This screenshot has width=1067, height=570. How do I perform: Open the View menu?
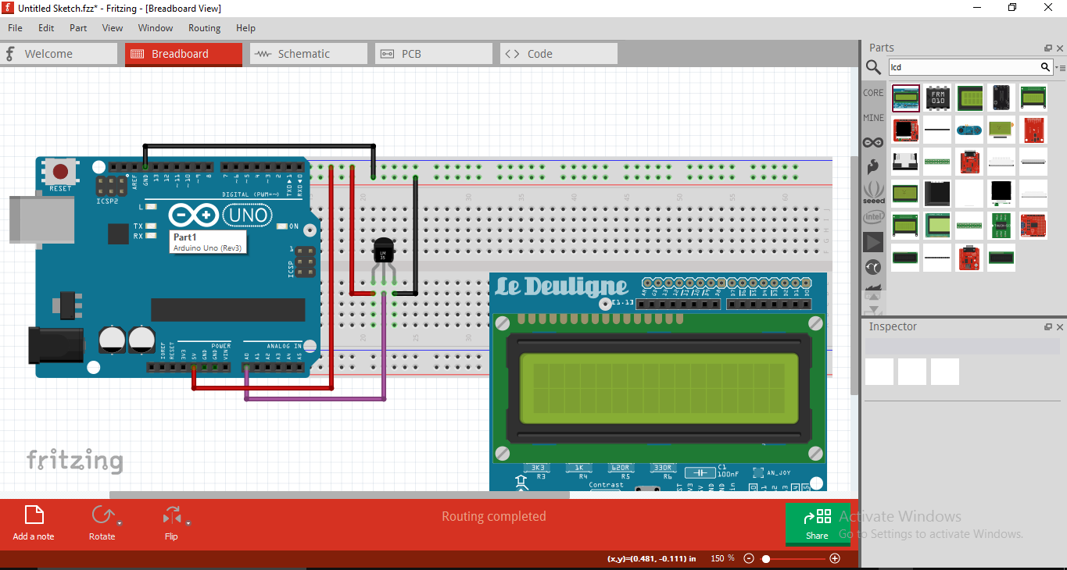point(113,28)
